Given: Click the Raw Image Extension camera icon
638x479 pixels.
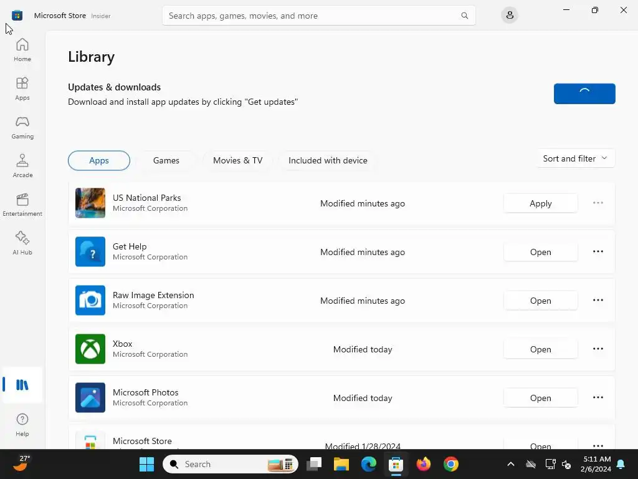Looking at the screenshot, I should click(x=90, y=300).
